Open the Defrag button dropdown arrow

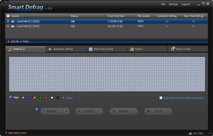point(66,111)
